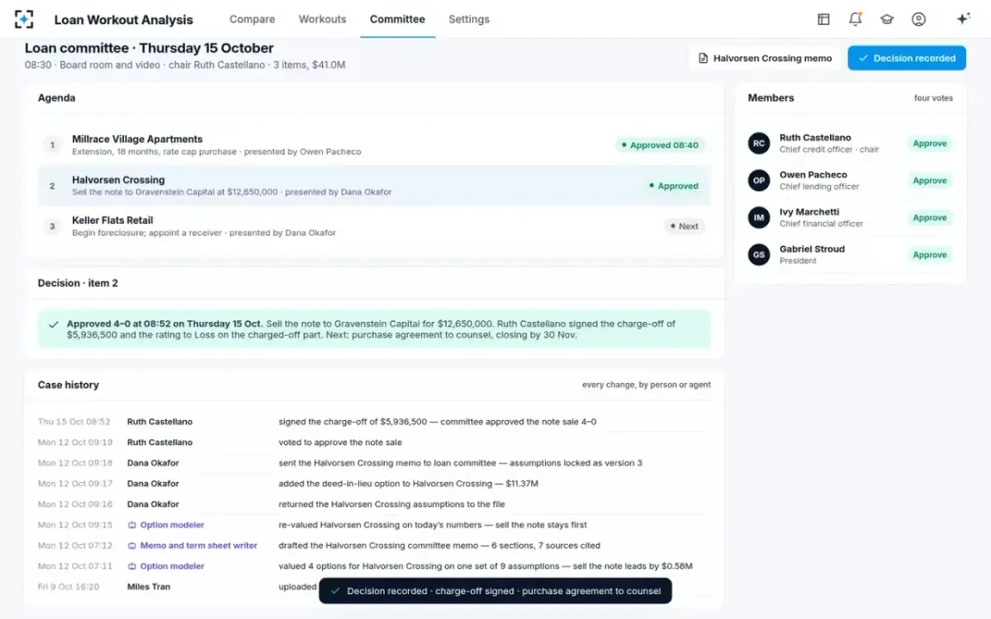The width and height of the screenshot is (991, 619).
Task: Click Ruth Castellano's RC avatar
Action: 759,144
